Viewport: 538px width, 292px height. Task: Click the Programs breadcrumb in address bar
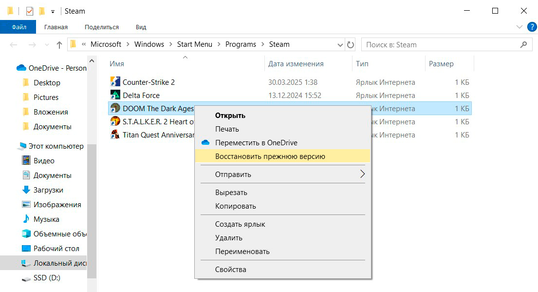coord(241,44)
